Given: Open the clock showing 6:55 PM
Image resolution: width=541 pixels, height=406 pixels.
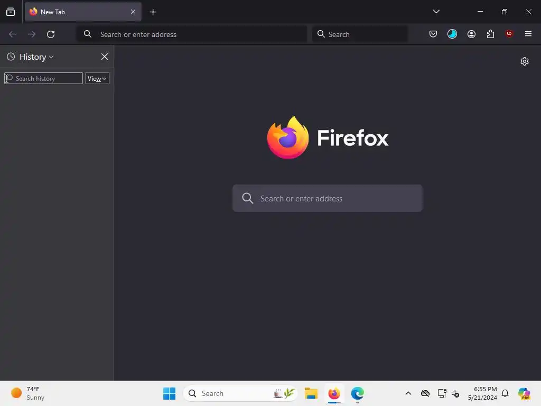Looking at the screenshot, I should click(x=482, y=393).
